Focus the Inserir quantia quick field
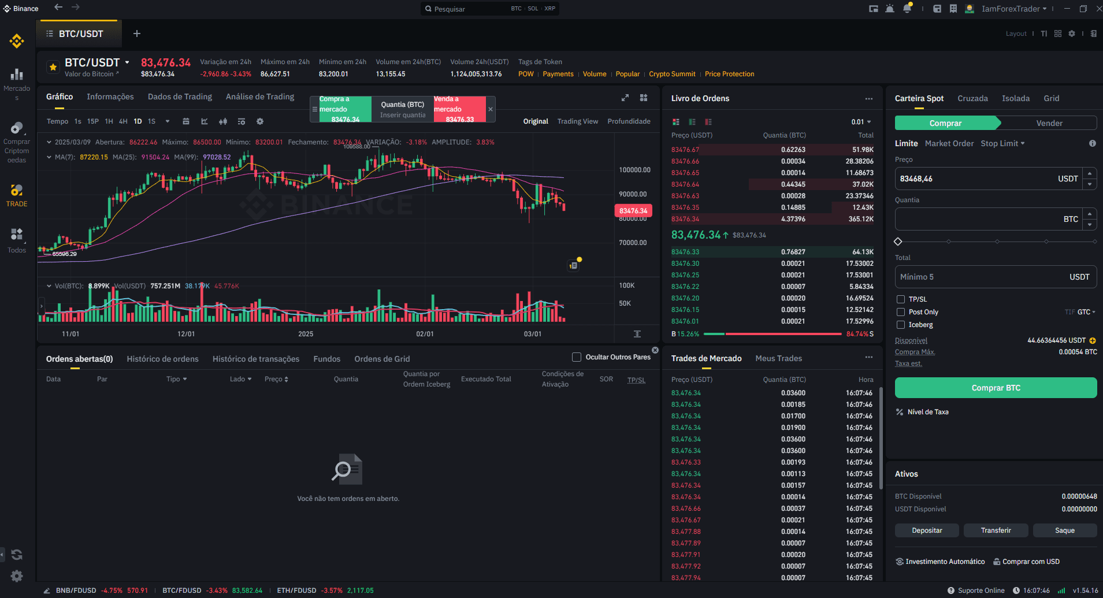Viewport: 1103px width, 598px height. click(x=403, y=115)
